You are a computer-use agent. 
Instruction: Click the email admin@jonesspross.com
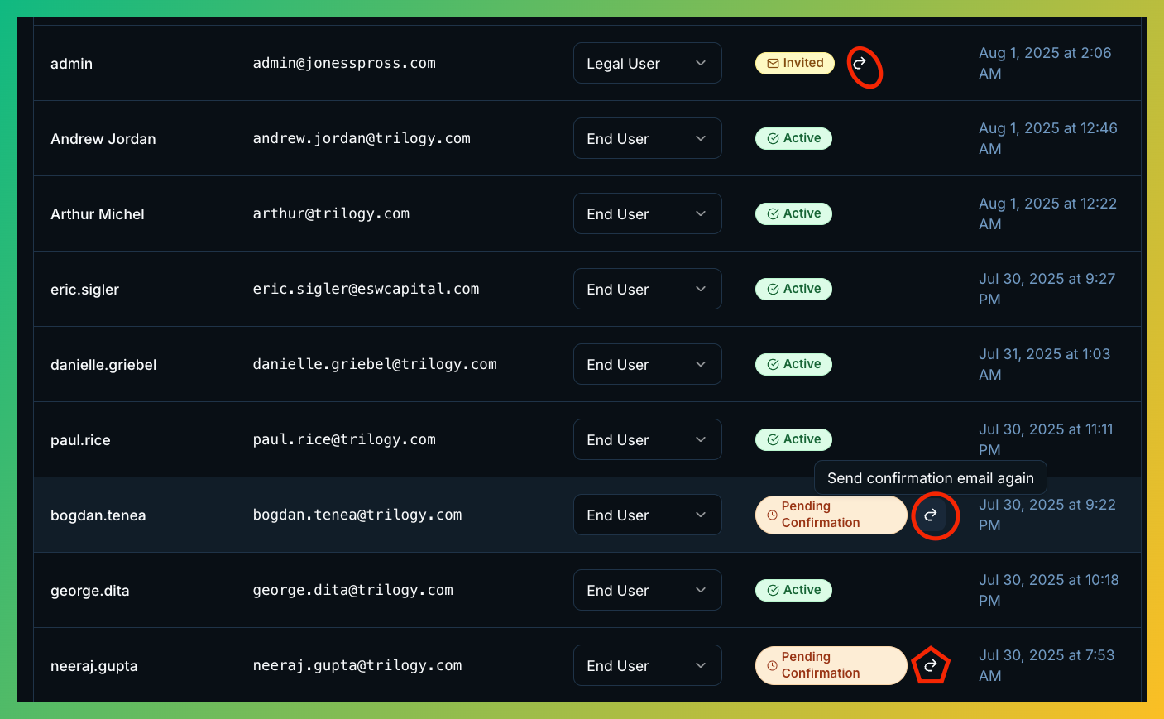click(x=344, y=64)
